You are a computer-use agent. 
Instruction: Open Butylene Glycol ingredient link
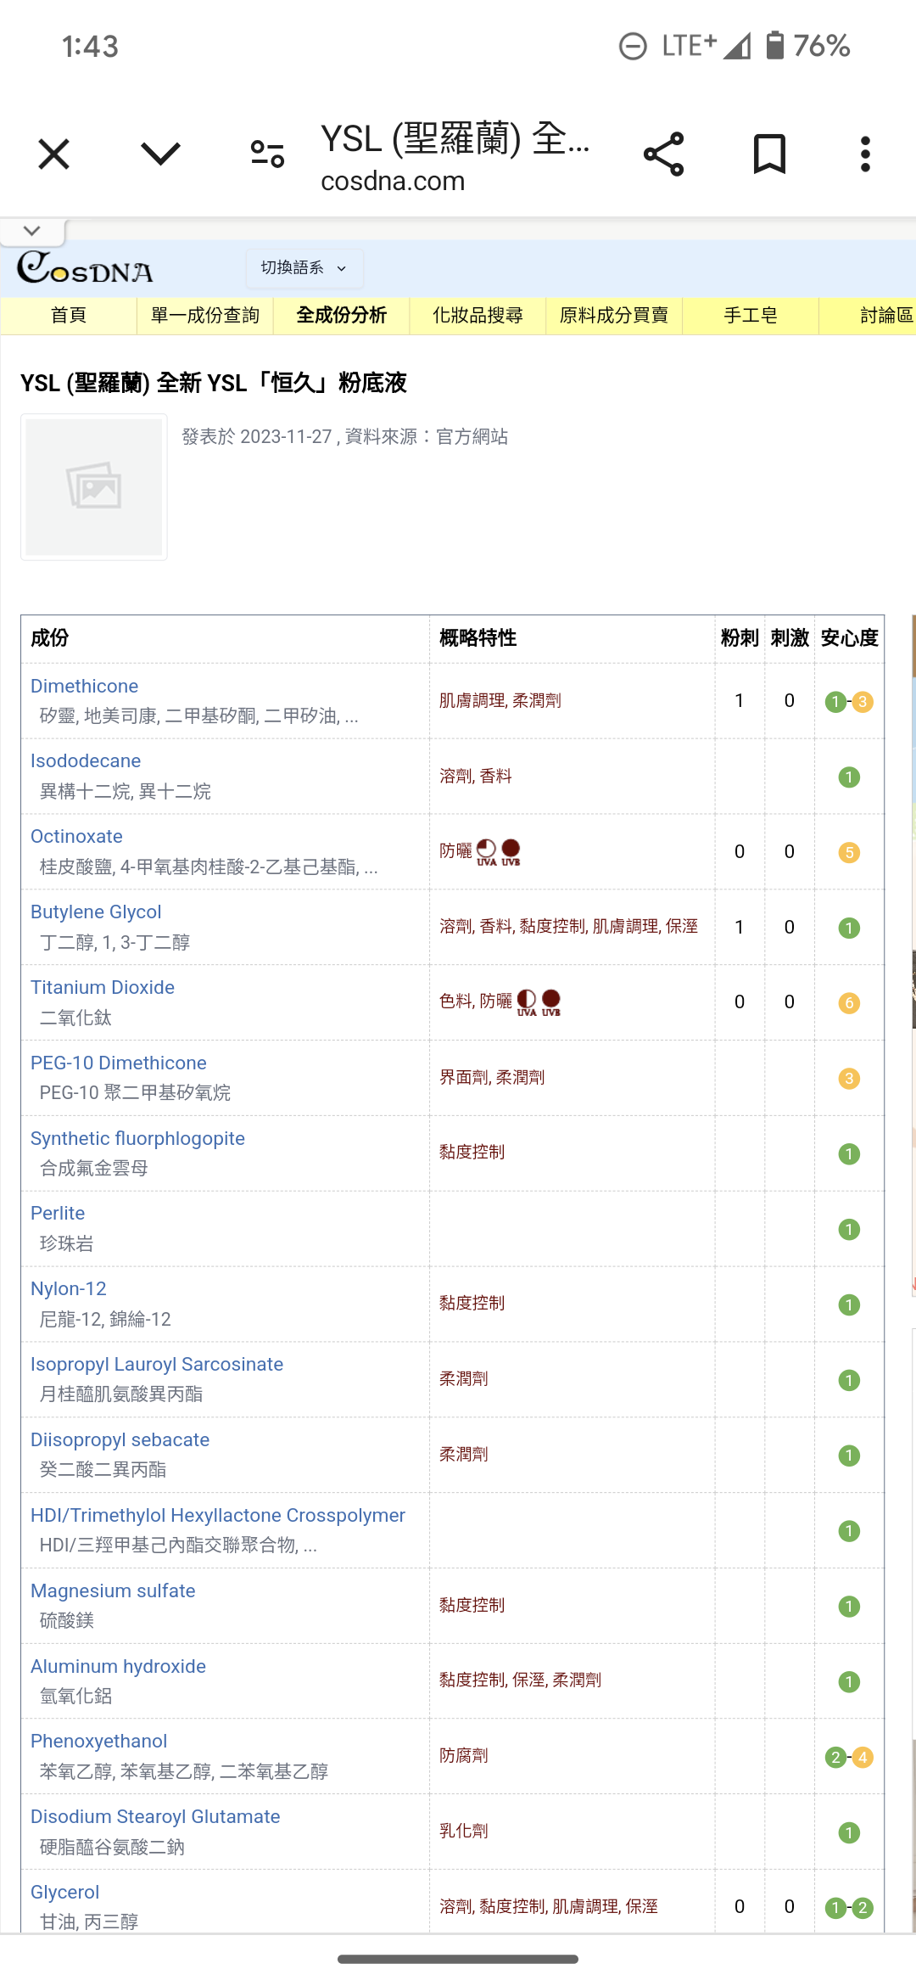[x=96, y=912]
